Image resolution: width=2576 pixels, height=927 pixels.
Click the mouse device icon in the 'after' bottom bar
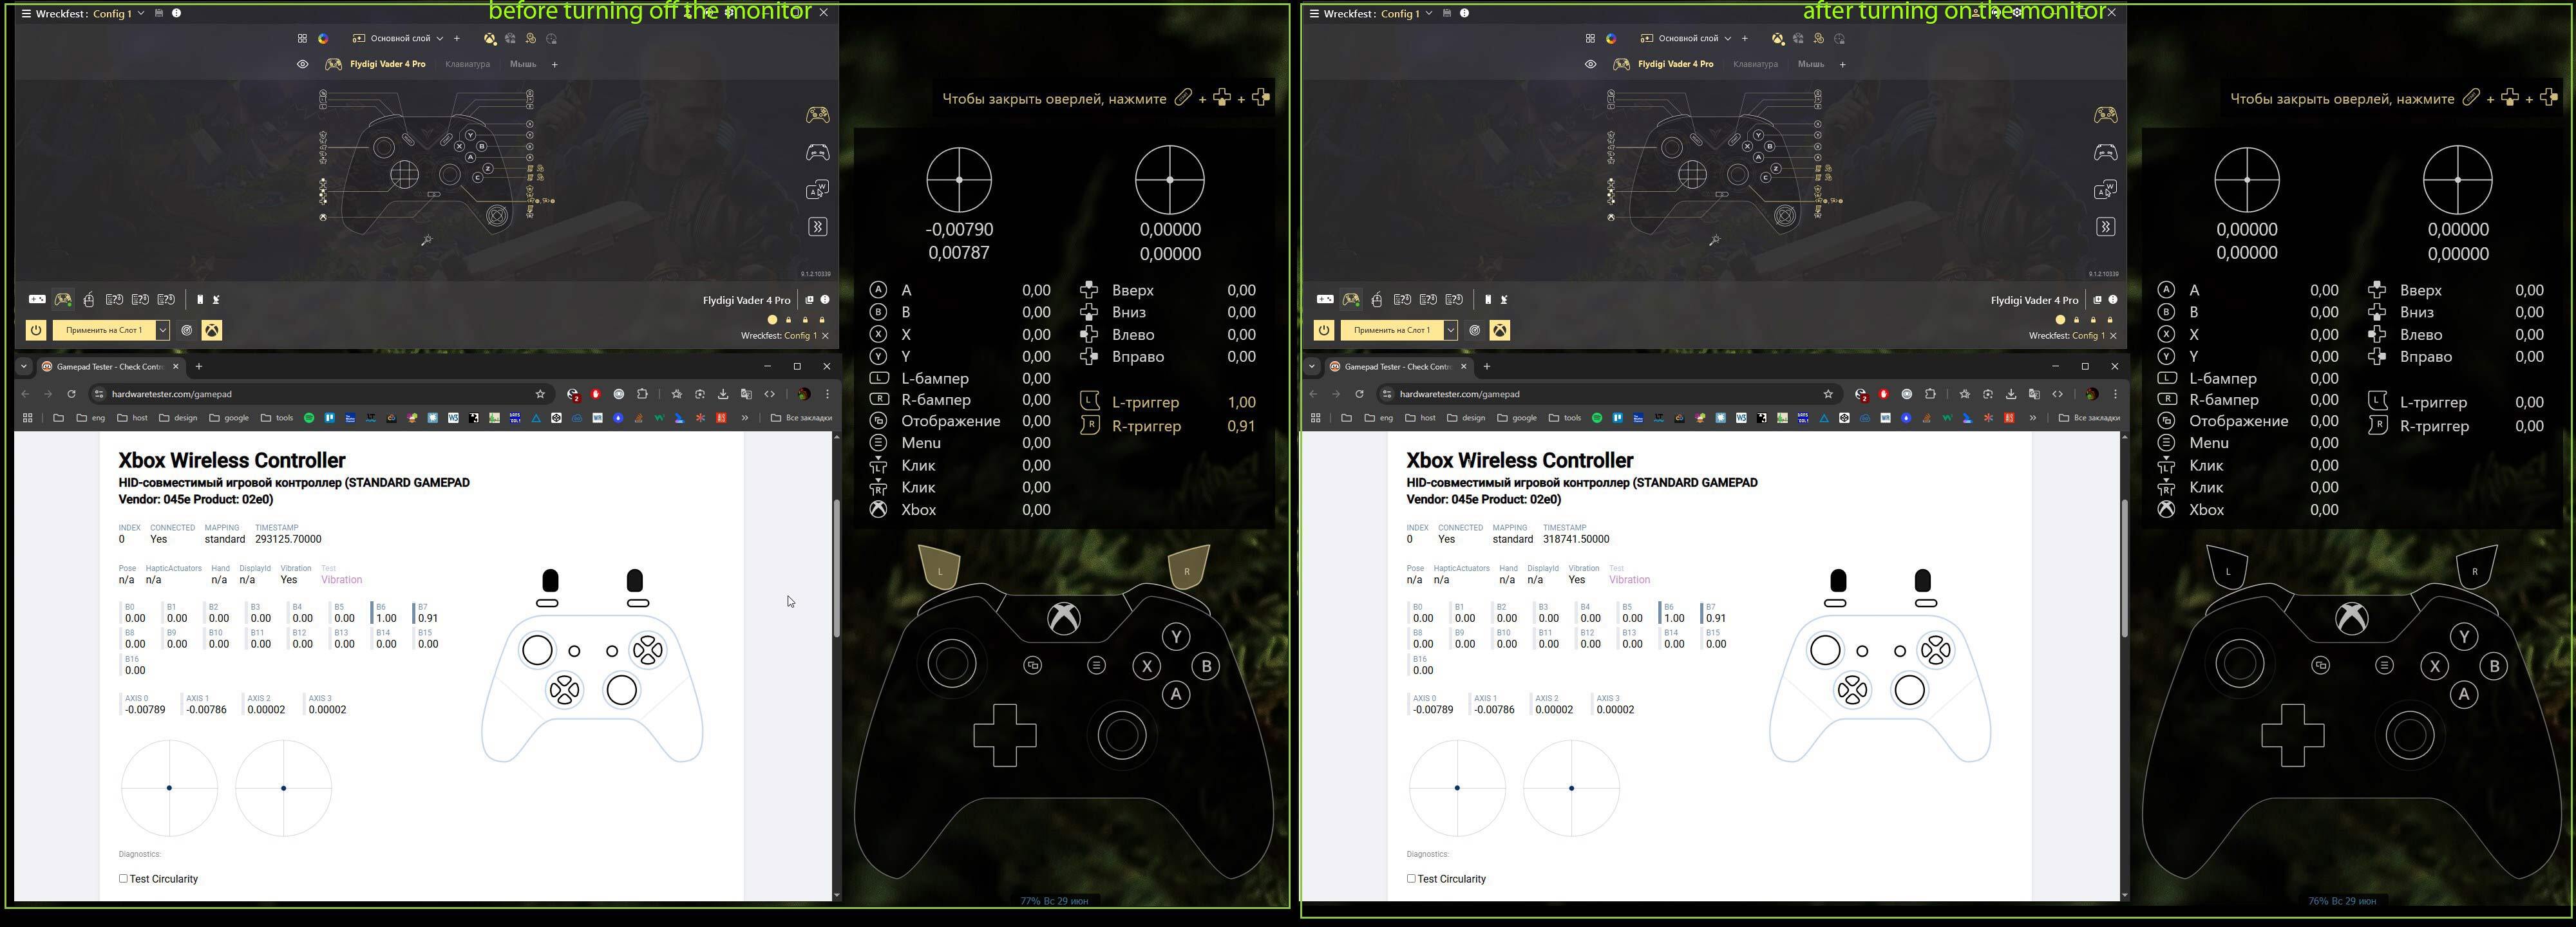1377,299
